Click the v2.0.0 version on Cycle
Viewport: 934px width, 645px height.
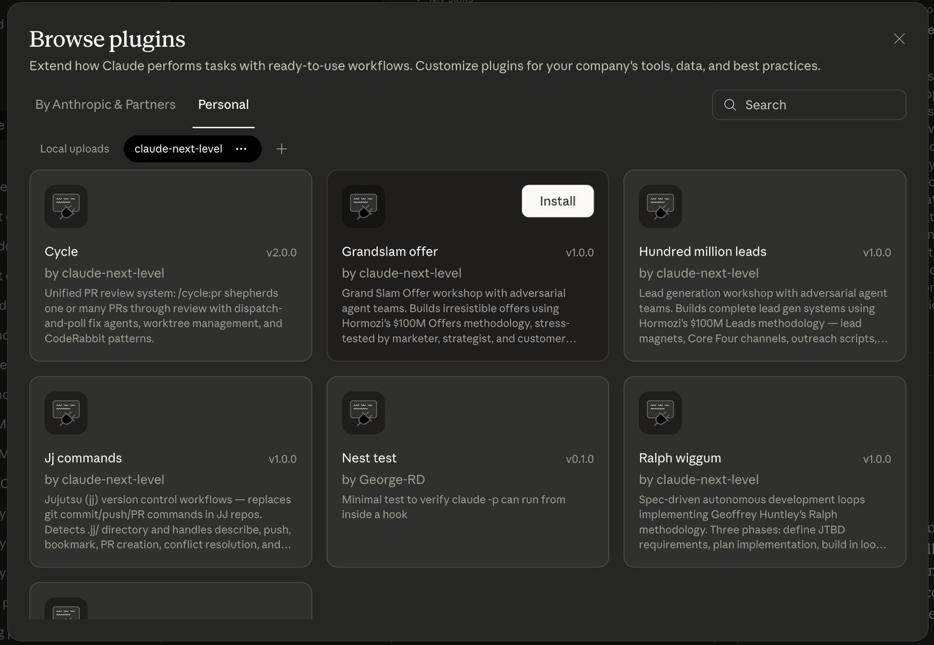coord(282,252)
